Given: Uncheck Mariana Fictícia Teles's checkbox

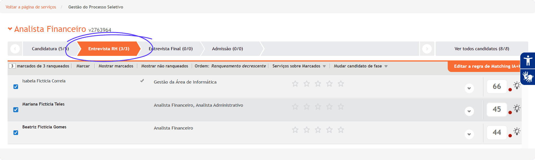Looking at the screenshot, I should (x=16, y=110).
